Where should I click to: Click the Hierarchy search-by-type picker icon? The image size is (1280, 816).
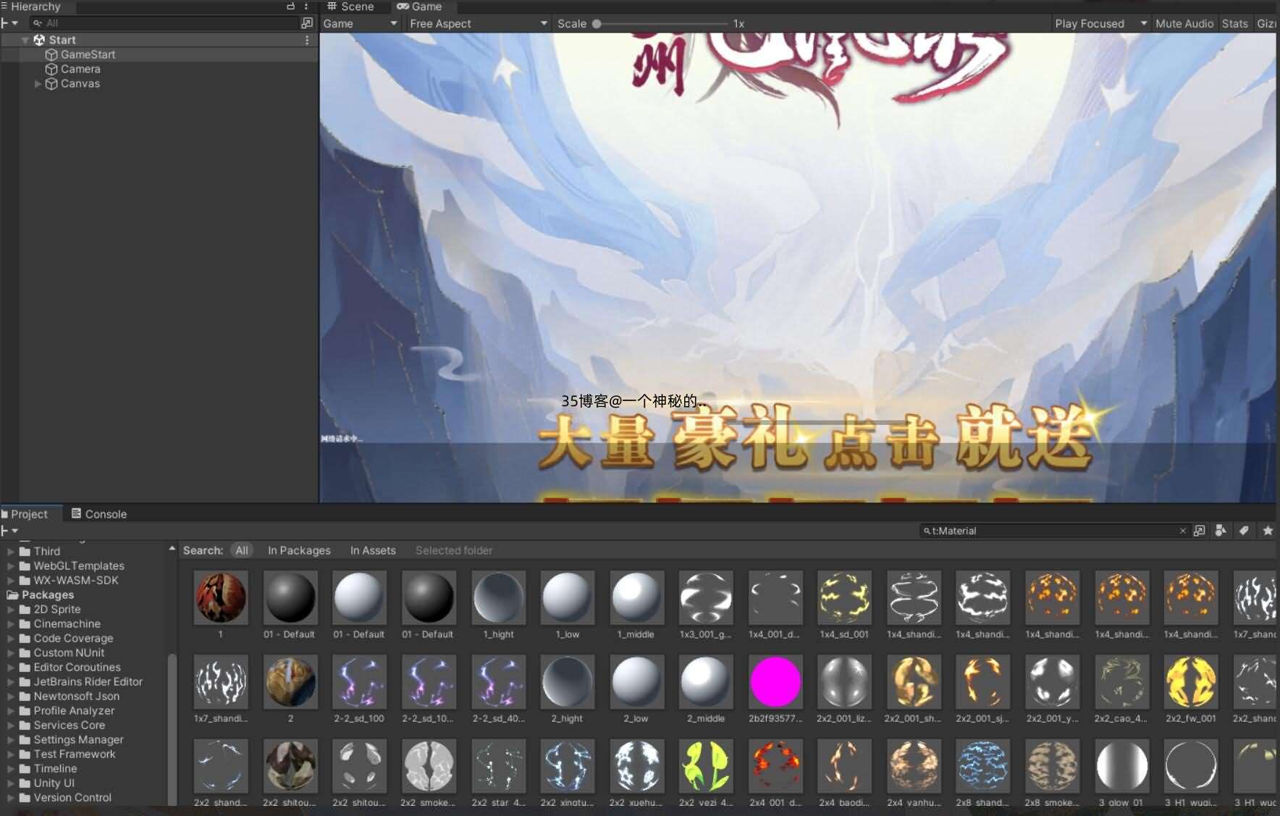306,23
